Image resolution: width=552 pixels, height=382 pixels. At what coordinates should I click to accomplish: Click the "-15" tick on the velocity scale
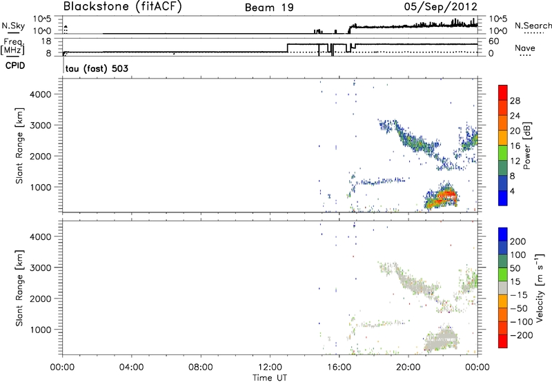[x=519, y=295]
